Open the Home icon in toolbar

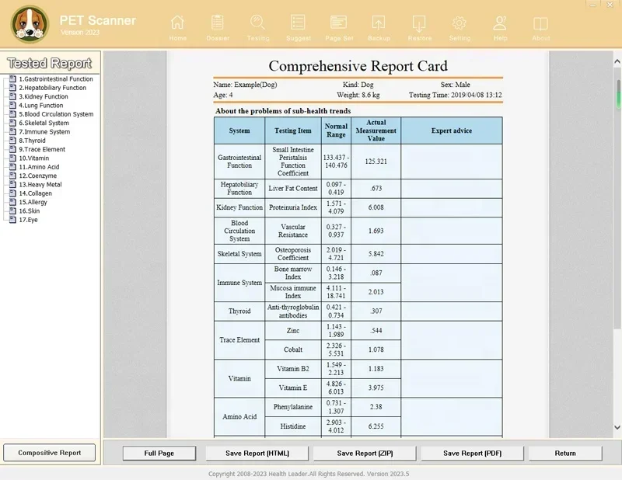[x=177, y=23]
